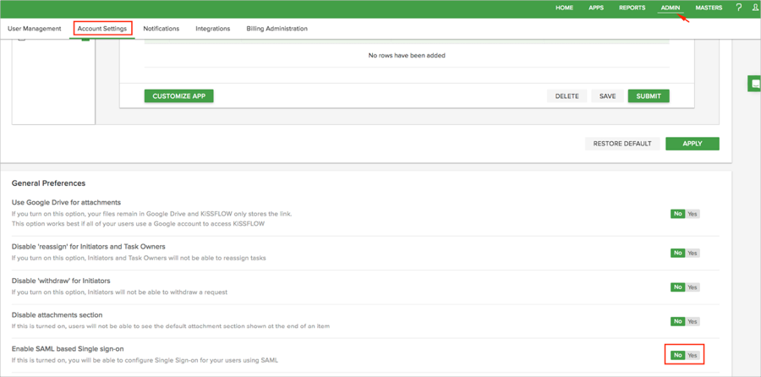Image resolution: width=761 pixels, height=377 pixels.
Task: Open REPORTS from the top menu
Action: pos(632,8)
